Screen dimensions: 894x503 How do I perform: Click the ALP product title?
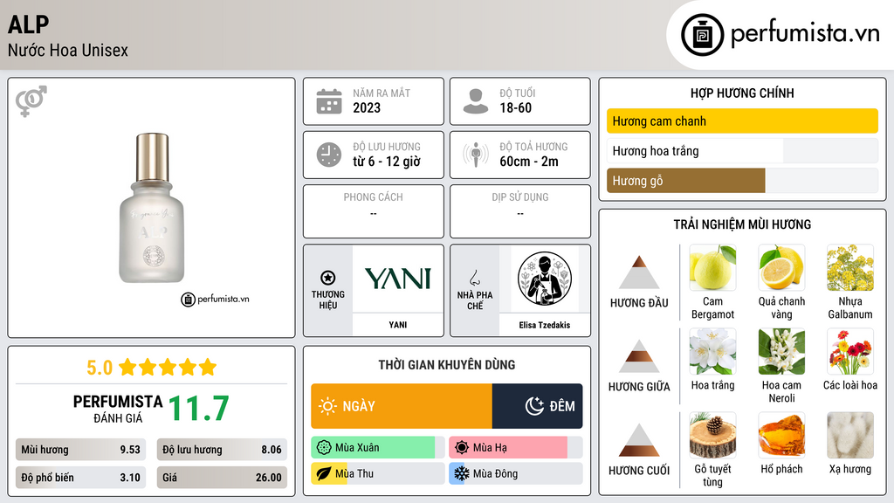click(x=29, y=24)
